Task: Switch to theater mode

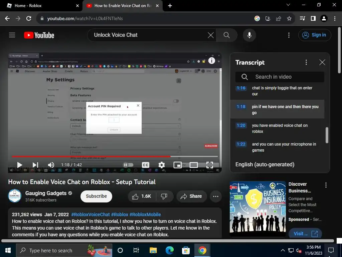Action: [x=193, y=165]
